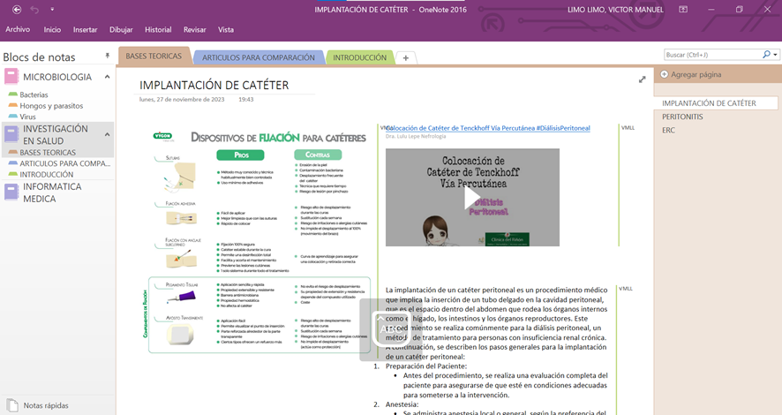Collapse the MICROBIOLOGIA notebook
This screenshot has height=415, width=782.
[107, 77]
